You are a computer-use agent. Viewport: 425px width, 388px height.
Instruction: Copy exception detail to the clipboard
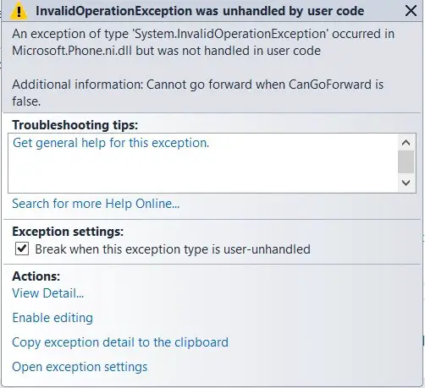[120, 342]
